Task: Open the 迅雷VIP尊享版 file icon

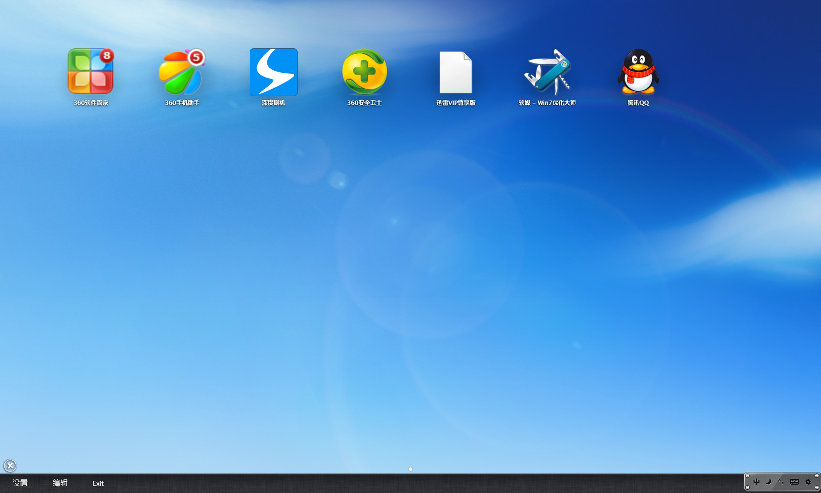Action: coord(455,72)
